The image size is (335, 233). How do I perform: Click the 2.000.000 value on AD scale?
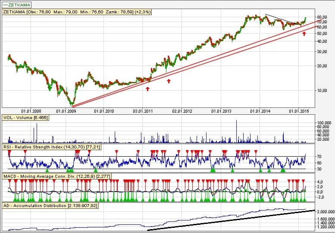coord(325,212)
